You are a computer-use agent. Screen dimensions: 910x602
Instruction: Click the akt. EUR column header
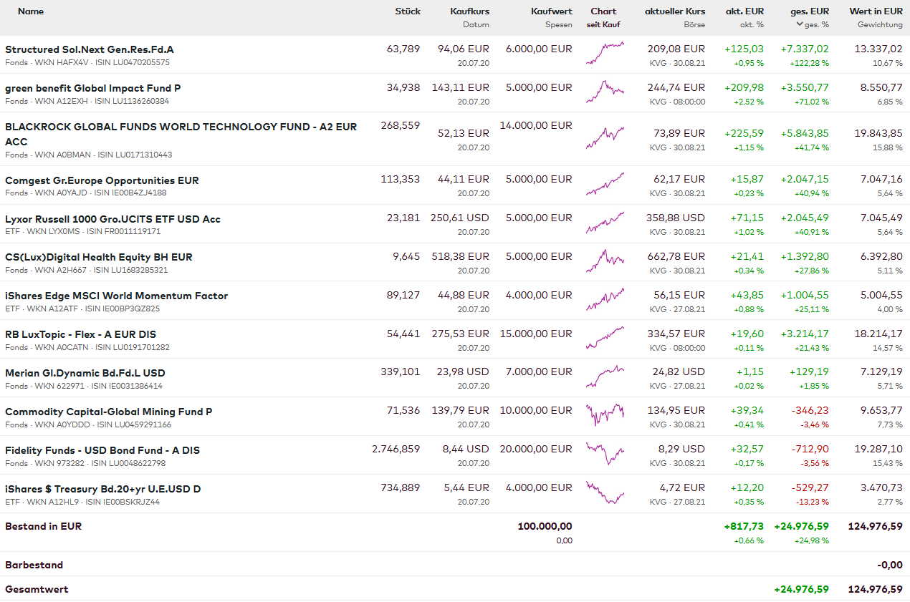[x=744, y=11]
